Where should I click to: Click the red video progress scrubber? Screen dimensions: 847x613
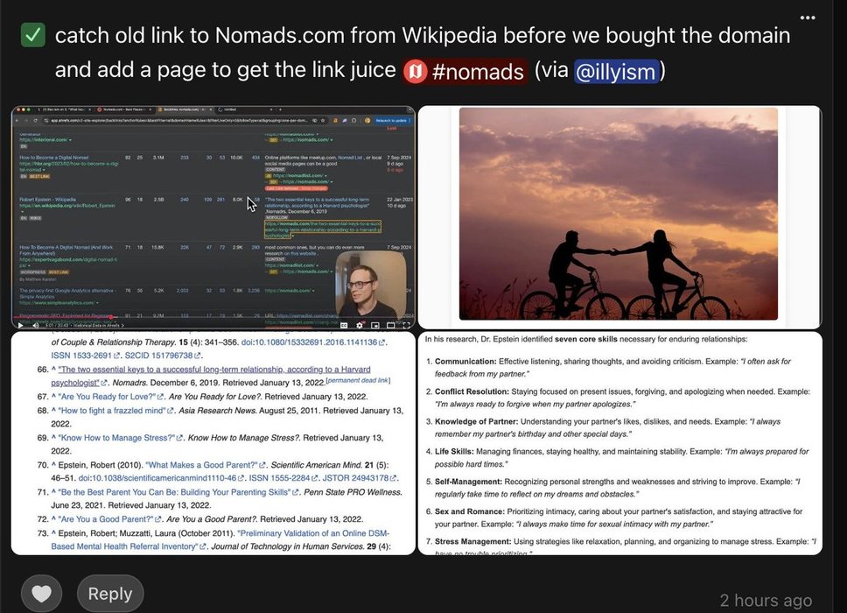click(111, 317)
